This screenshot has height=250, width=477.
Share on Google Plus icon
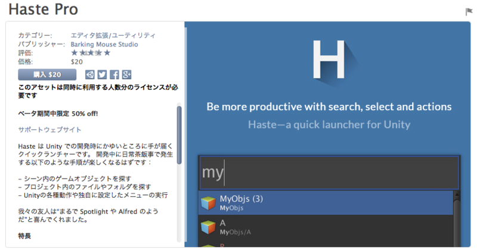coord(126,75)
